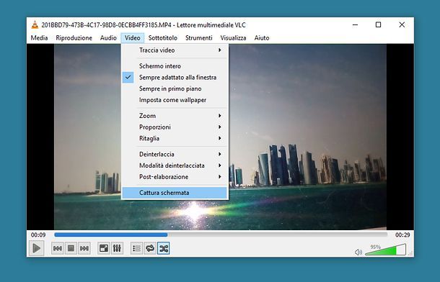Stop playback with the stop button
Viewport: 440px width, 282px height.
coord(71,248)
